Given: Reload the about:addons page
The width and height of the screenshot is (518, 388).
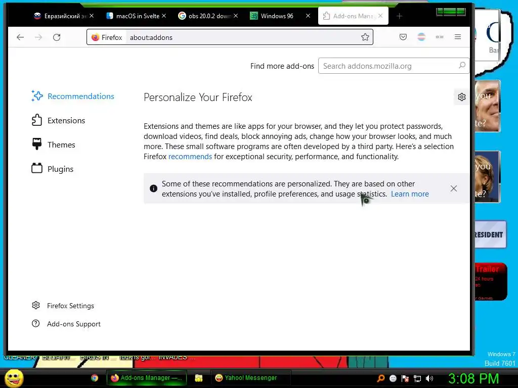Looking at the screenshot, I should [x=57, y=37].
